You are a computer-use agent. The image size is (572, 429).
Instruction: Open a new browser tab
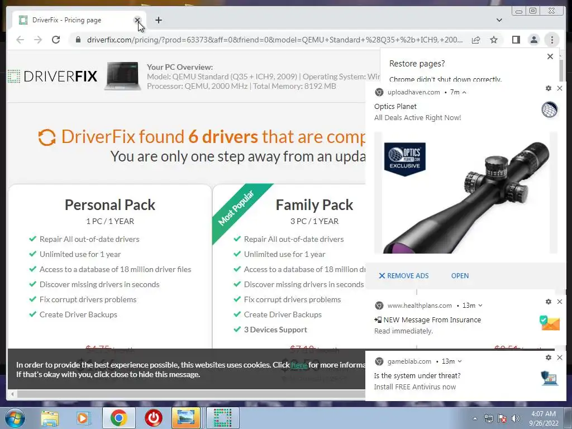[x=158, y=20]
